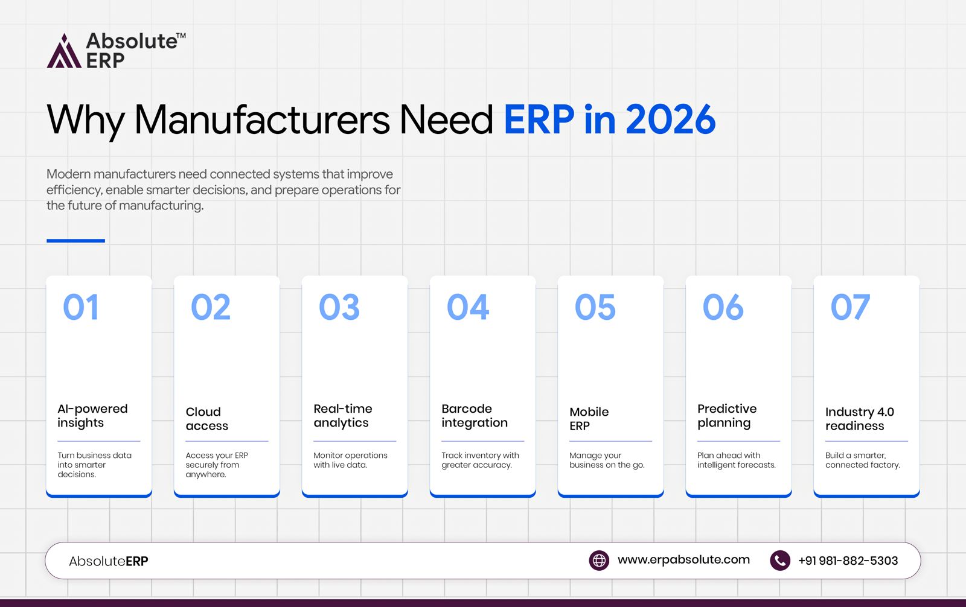This screenshot has width=966, height=607.
Task: Click the blue 'ERP in 2026' text
Action: pos(610,119)
